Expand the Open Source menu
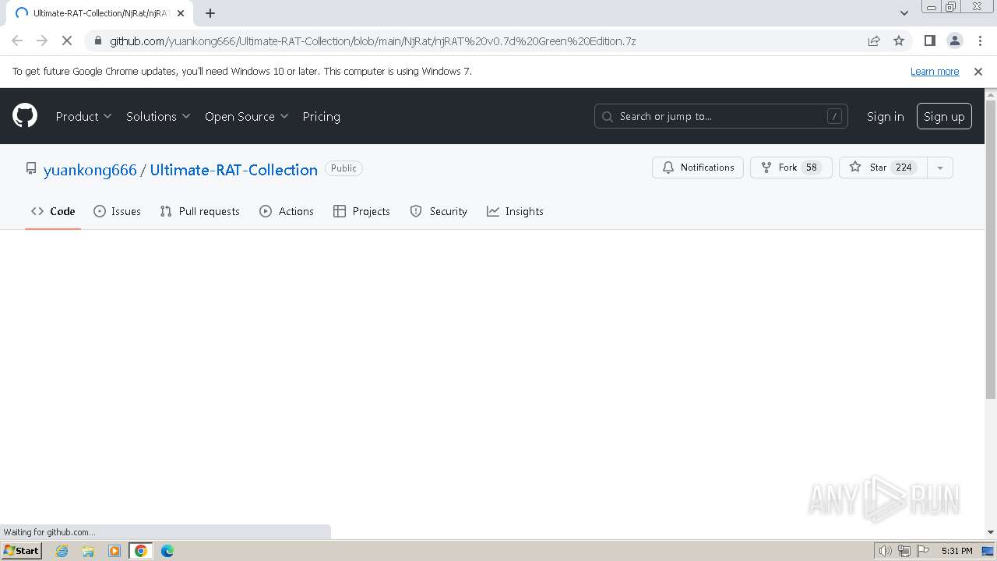Viewport: 997px width, 561px height. [x=246, y=116]
